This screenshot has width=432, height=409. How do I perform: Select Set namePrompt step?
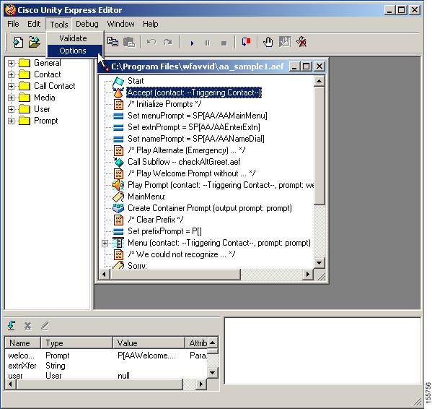pos(196,139)
